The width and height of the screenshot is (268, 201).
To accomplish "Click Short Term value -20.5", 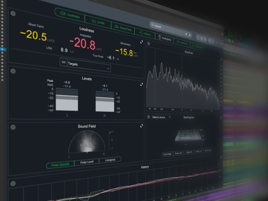I will pyautogui.click(x=34, y=35).
